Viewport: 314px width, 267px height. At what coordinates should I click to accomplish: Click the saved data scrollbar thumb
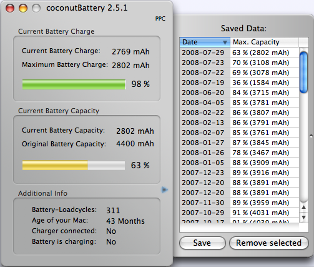pos(303,73)
